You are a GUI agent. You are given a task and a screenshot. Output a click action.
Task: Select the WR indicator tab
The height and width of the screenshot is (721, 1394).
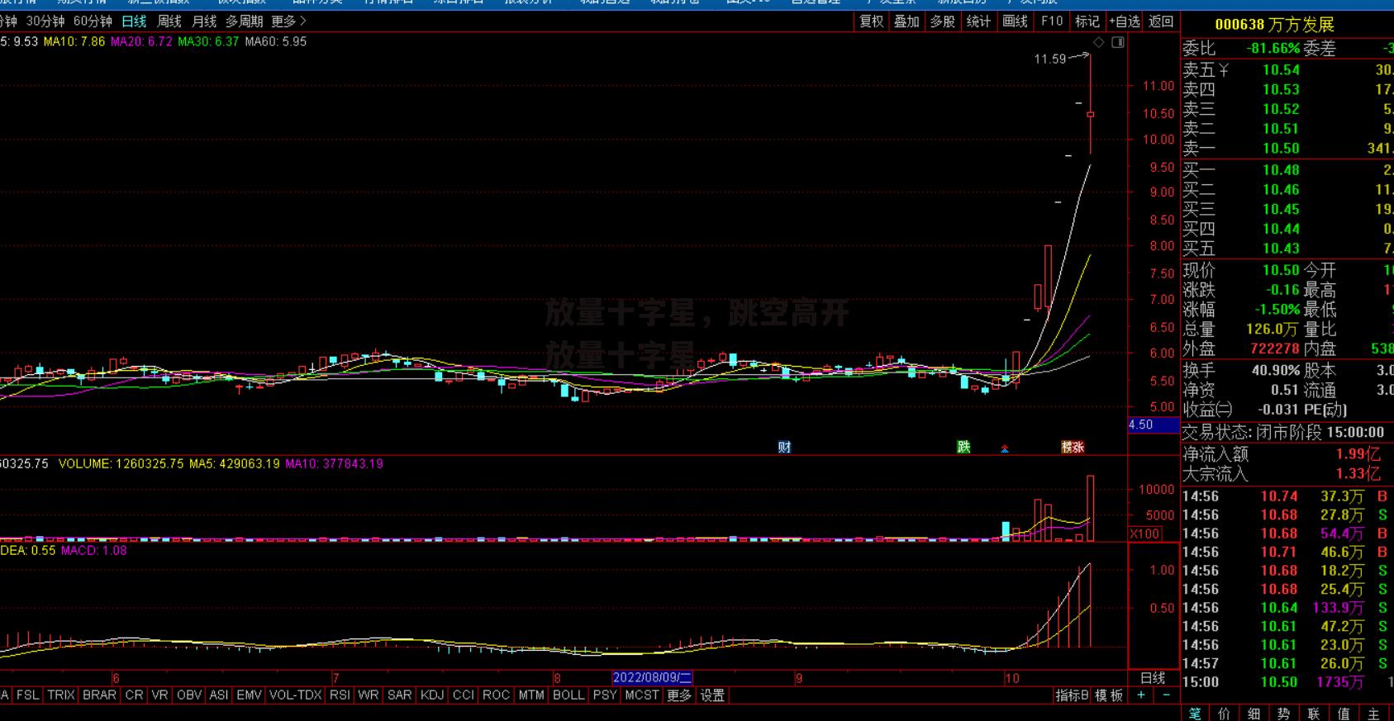[x=369, y=695]
